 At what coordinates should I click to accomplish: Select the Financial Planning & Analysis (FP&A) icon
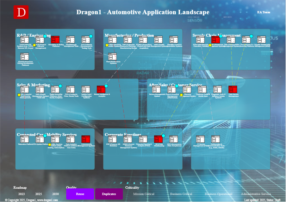(143, 139)
